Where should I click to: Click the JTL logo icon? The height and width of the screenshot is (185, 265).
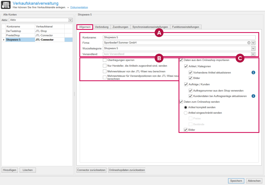[5, 5]
